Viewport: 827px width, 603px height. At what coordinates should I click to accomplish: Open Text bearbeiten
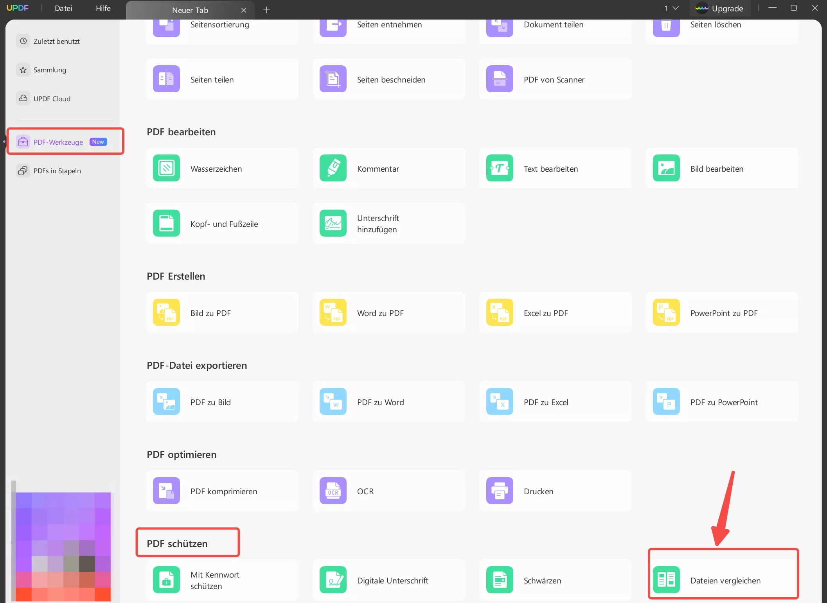[x=554, y=169]
